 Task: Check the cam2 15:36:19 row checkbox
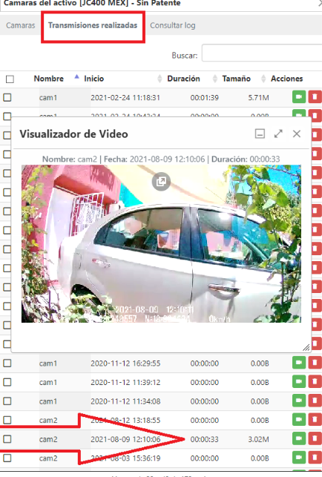7,458
